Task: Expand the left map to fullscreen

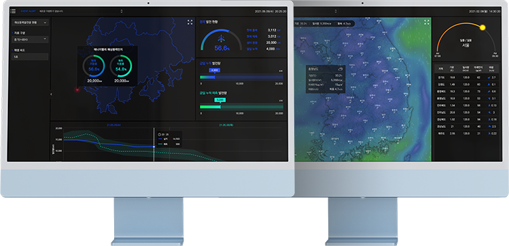Action: (190, 22)
